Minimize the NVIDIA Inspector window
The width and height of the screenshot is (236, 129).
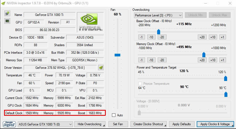[x=206, y=3]
